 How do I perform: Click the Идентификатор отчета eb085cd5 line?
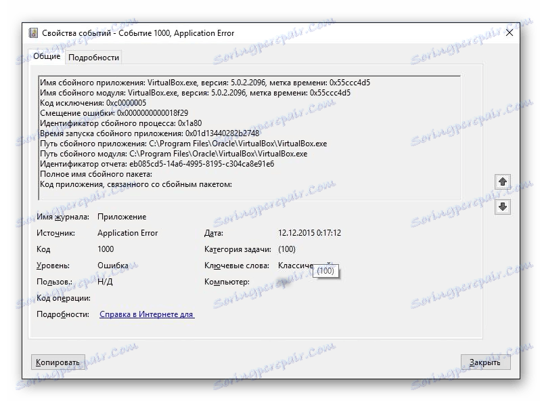tap(157, 164)
